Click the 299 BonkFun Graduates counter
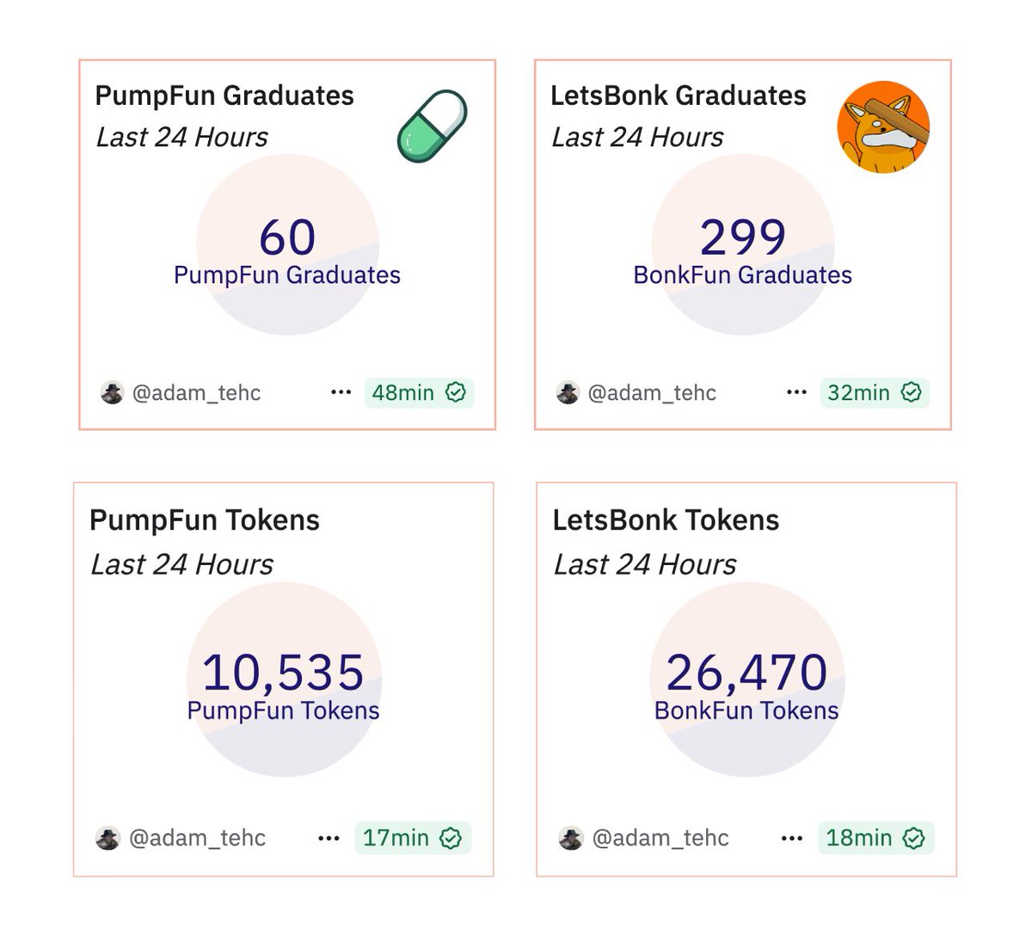 point(743,250)
